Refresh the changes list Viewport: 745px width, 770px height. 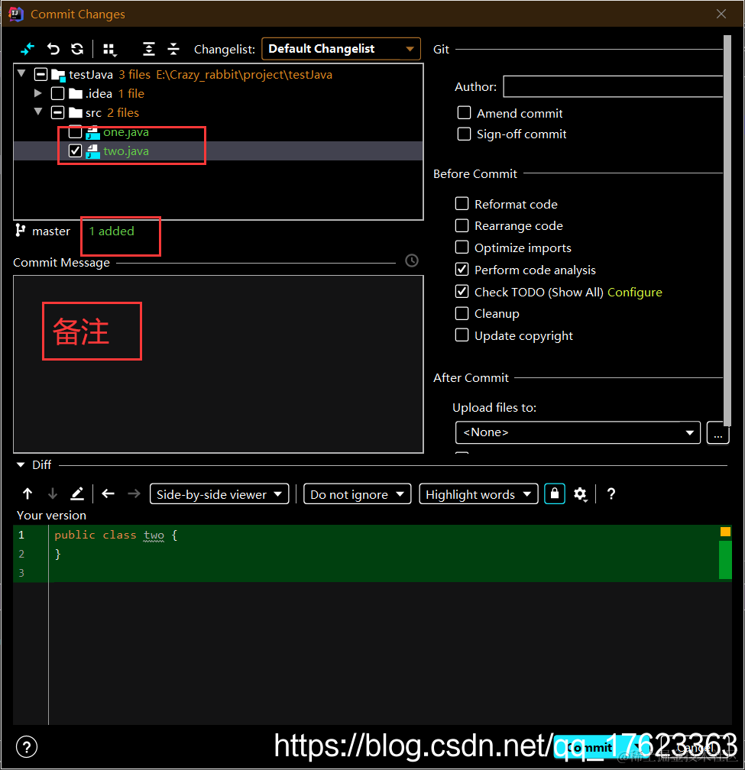click(77, 49)
